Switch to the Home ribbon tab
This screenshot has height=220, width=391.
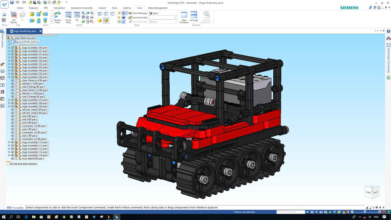20,8
